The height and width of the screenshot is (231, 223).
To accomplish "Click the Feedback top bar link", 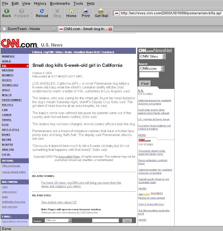I will pyautogui.click(x=108, y=52).
